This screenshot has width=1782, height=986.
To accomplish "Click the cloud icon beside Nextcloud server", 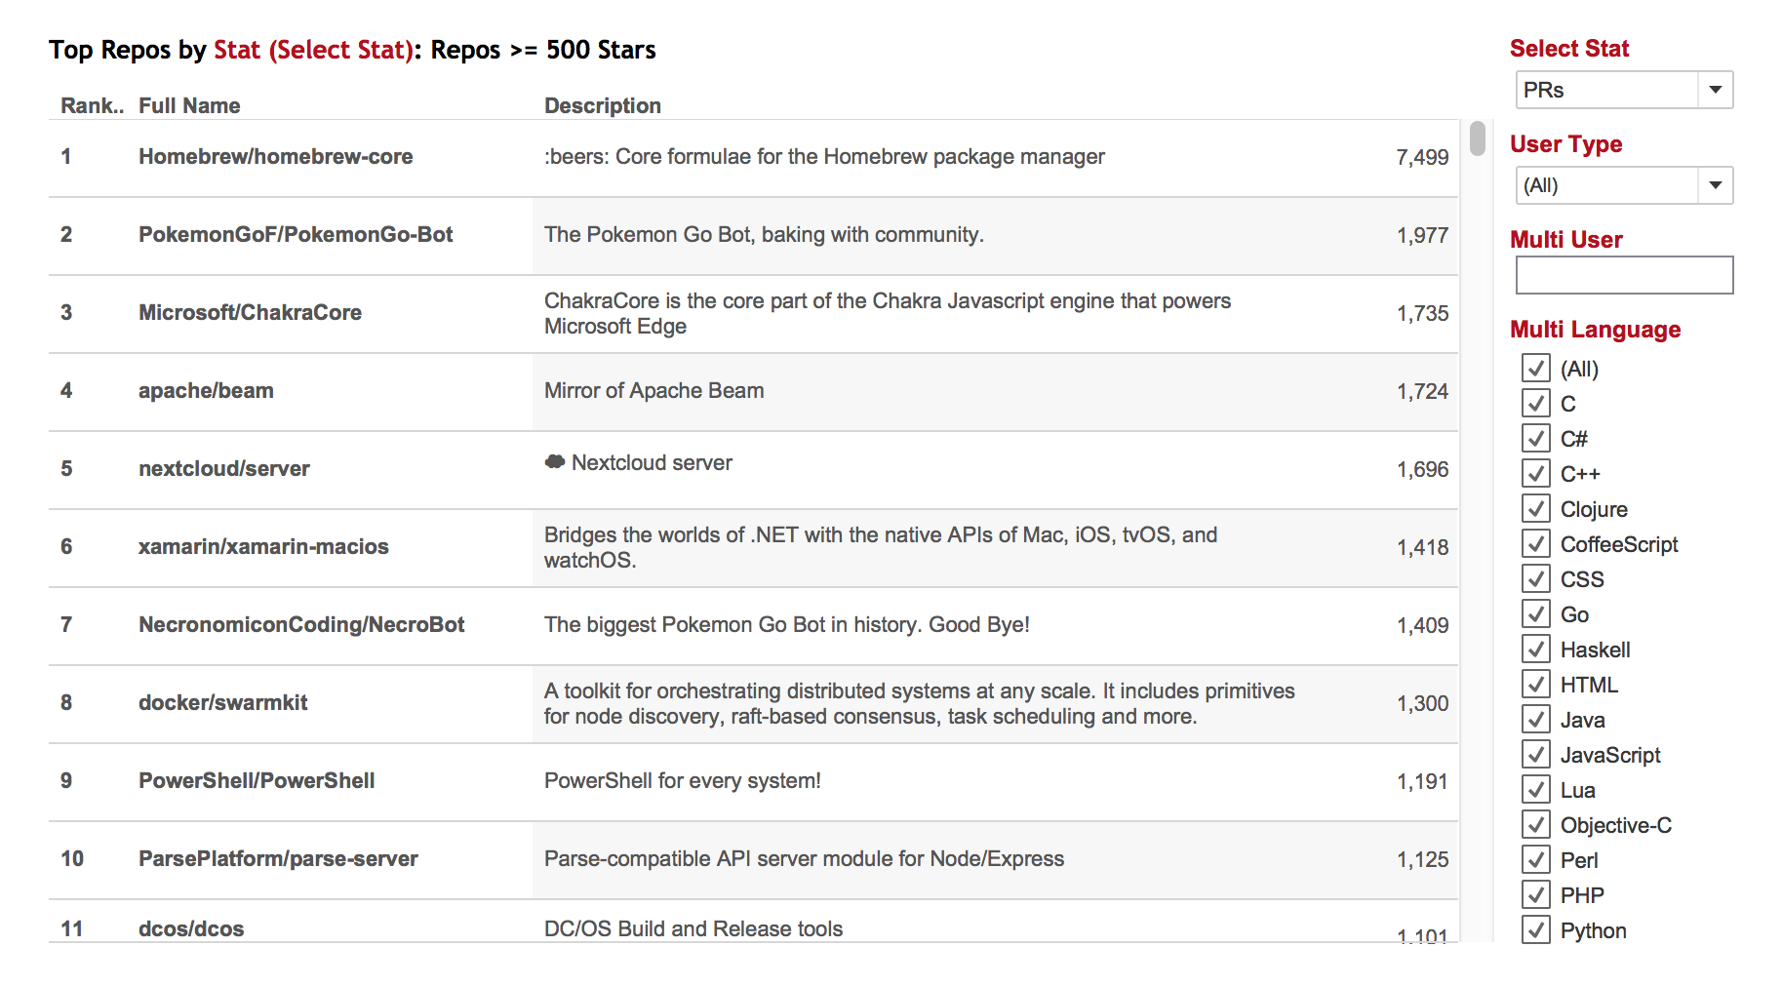I will click(555, 462).
